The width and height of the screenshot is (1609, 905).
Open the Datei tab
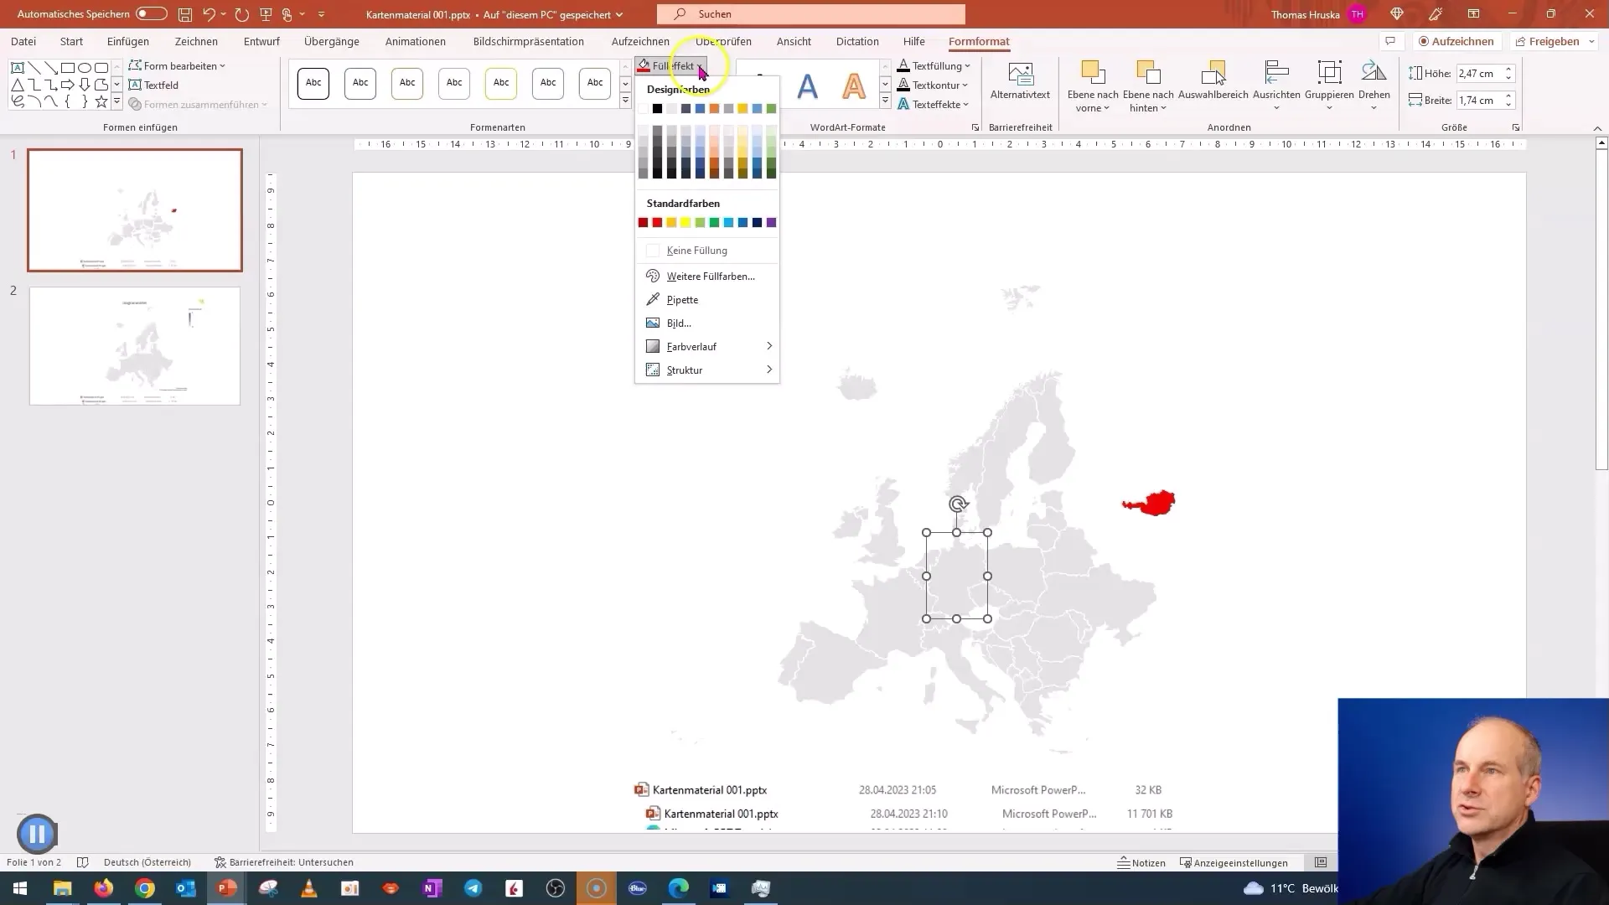23,41
